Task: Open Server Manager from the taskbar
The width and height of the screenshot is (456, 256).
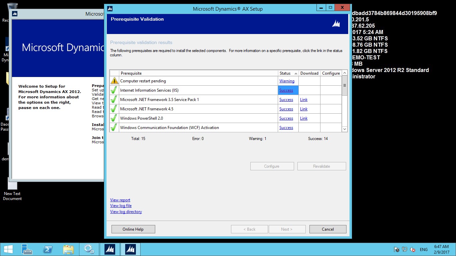Action: [x=27, y=249]
